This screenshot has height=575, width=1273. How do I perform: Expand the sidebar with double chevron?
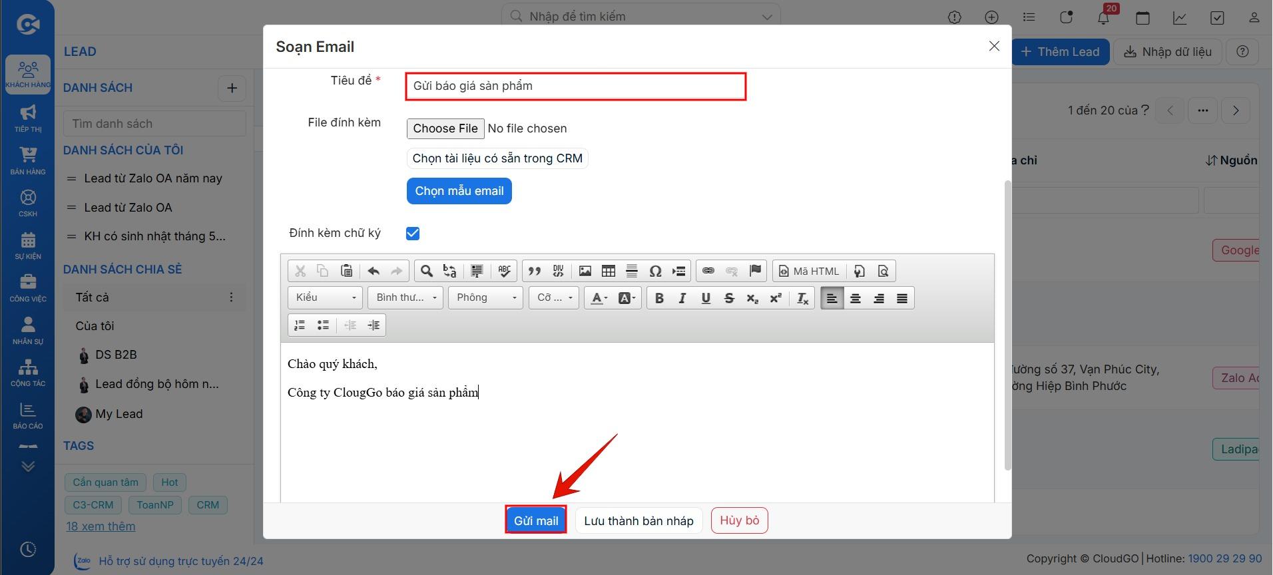click(28, 467)
